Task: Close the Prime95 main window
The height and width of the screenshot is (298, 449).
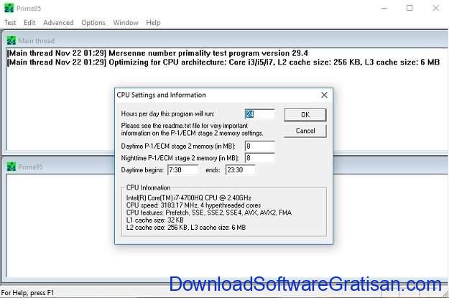Action: point(435,8)
